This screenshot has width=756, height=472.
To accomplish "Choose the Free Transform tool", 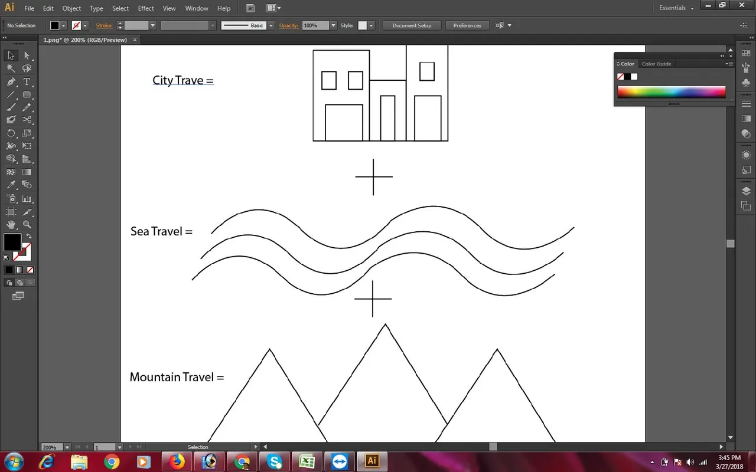I will point(27,146).
